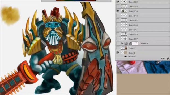Click the Группа 2 folder icon
This screenshot has width=170, height=95.
click(126, 43)
